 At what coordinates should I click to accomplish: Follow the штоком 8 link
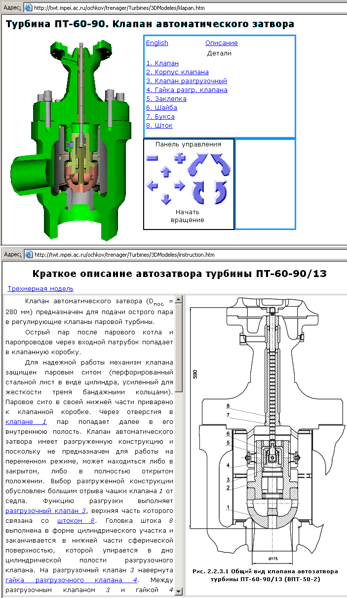[76, 520]
